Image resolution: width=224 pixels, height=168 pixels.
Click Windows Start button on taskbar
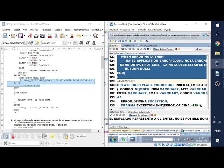coord(217,25)
